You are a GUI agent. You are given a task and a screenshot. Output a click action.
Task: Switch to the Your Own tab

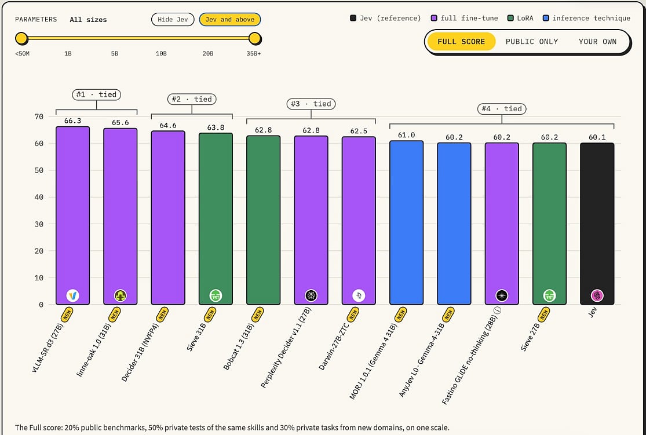597,42
